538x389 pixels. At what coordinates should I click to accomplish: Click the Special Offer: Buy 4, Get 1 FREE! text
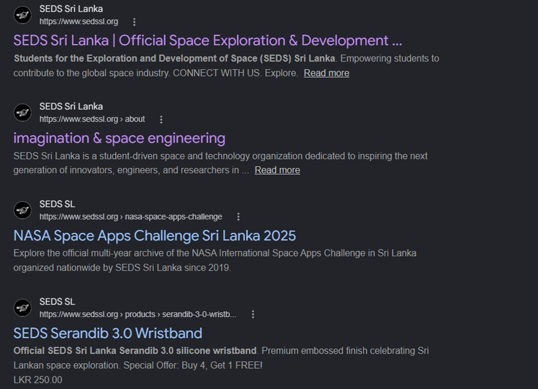click(x=193, y=365)
